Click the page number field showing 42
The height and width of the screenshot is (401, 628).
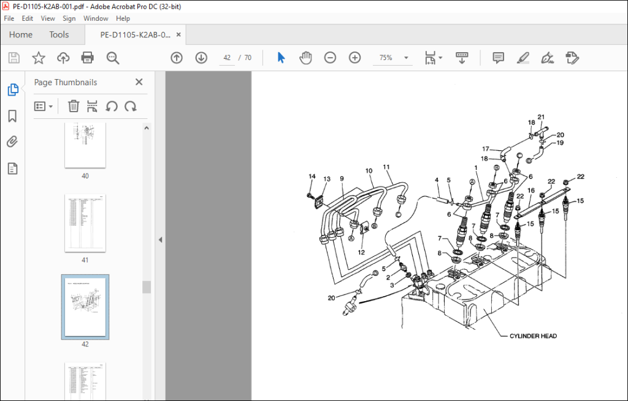[x=227, y=58]
